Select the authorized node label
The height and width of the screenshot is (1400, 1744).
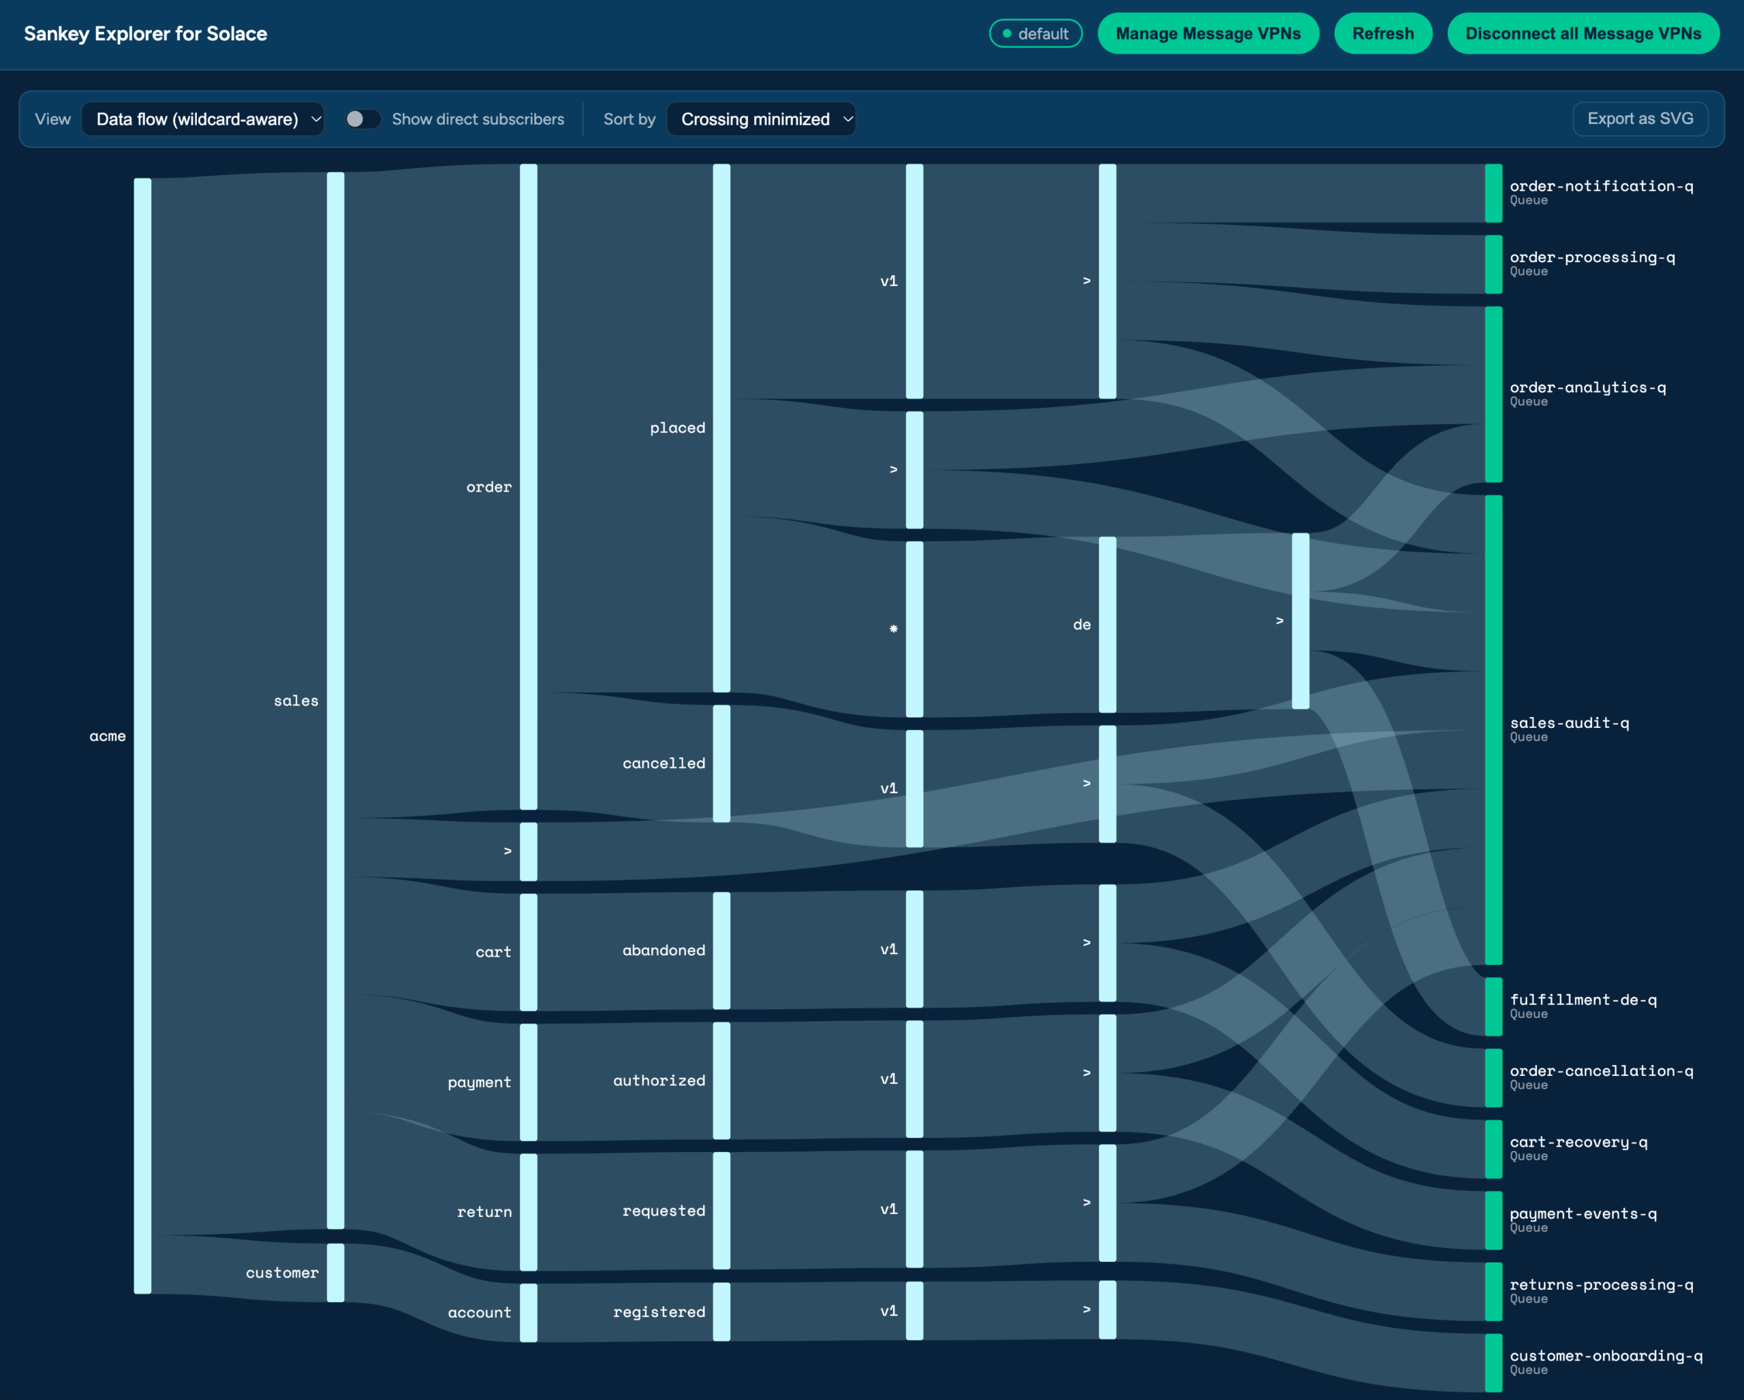coord(659,1080)
